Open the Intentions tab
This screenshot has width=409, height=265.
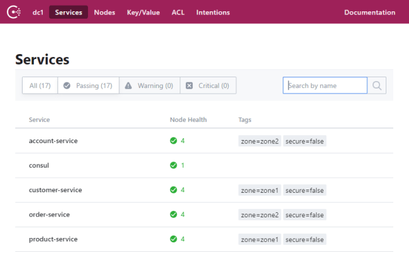[x=213, y=13]
